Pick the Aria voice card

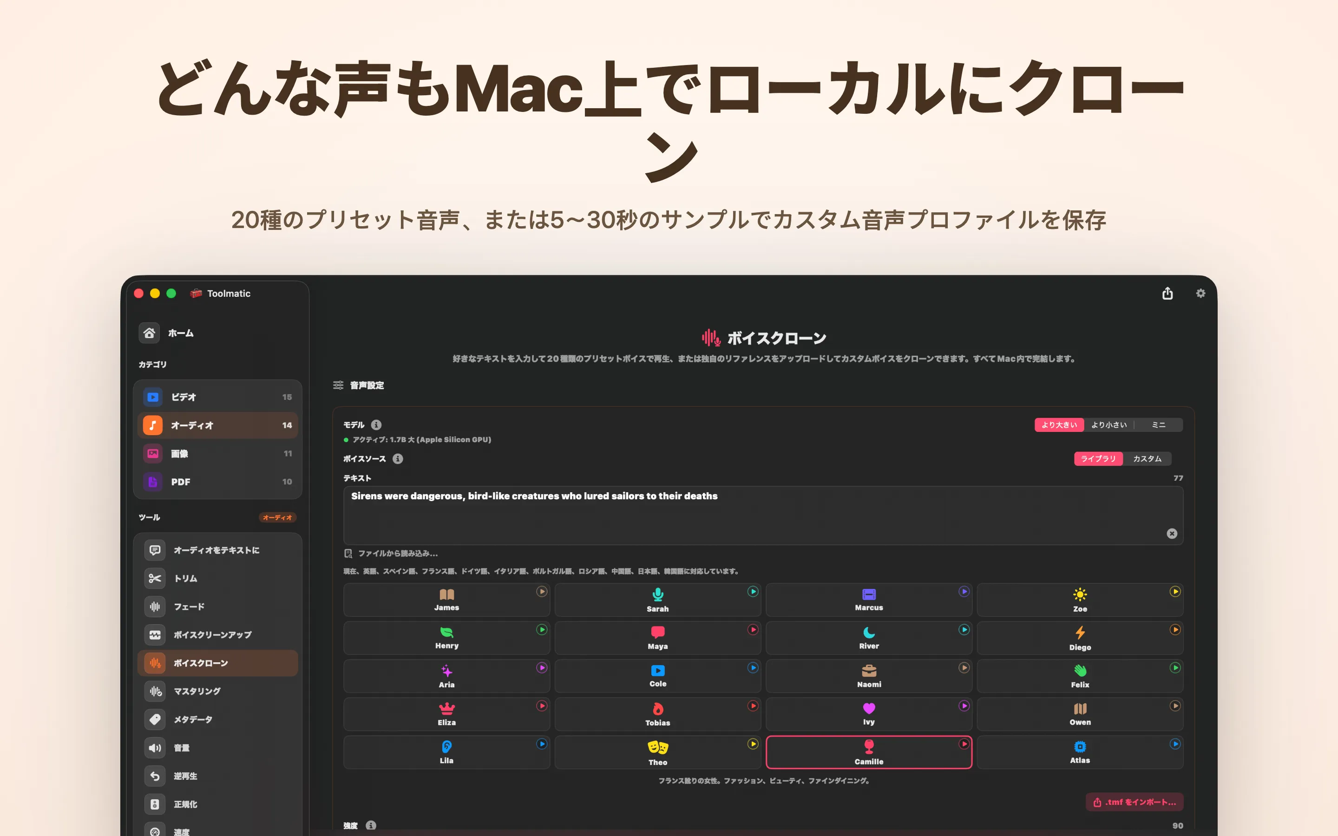(446, 676)
